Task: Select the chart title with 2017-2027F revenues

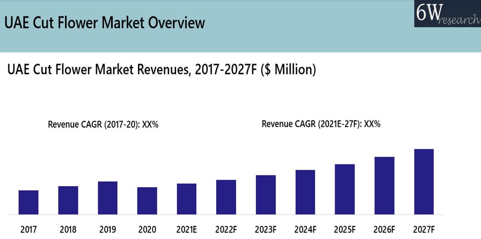Action: (162, 69)
